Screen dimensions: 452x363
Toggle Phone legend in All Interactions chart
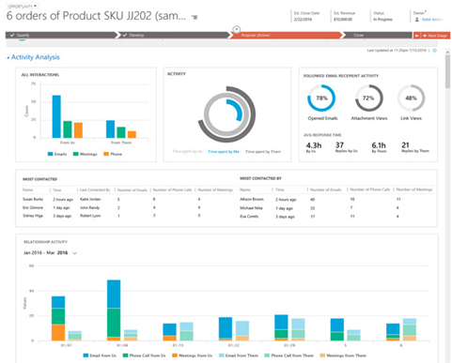click(113, 154)
